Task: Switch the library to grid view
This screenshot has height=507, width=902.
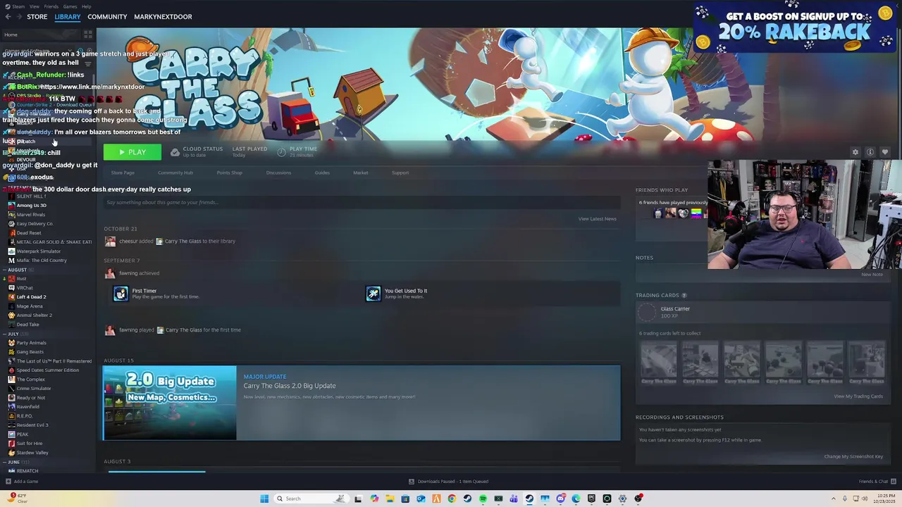Action: (x=88, y=34)
